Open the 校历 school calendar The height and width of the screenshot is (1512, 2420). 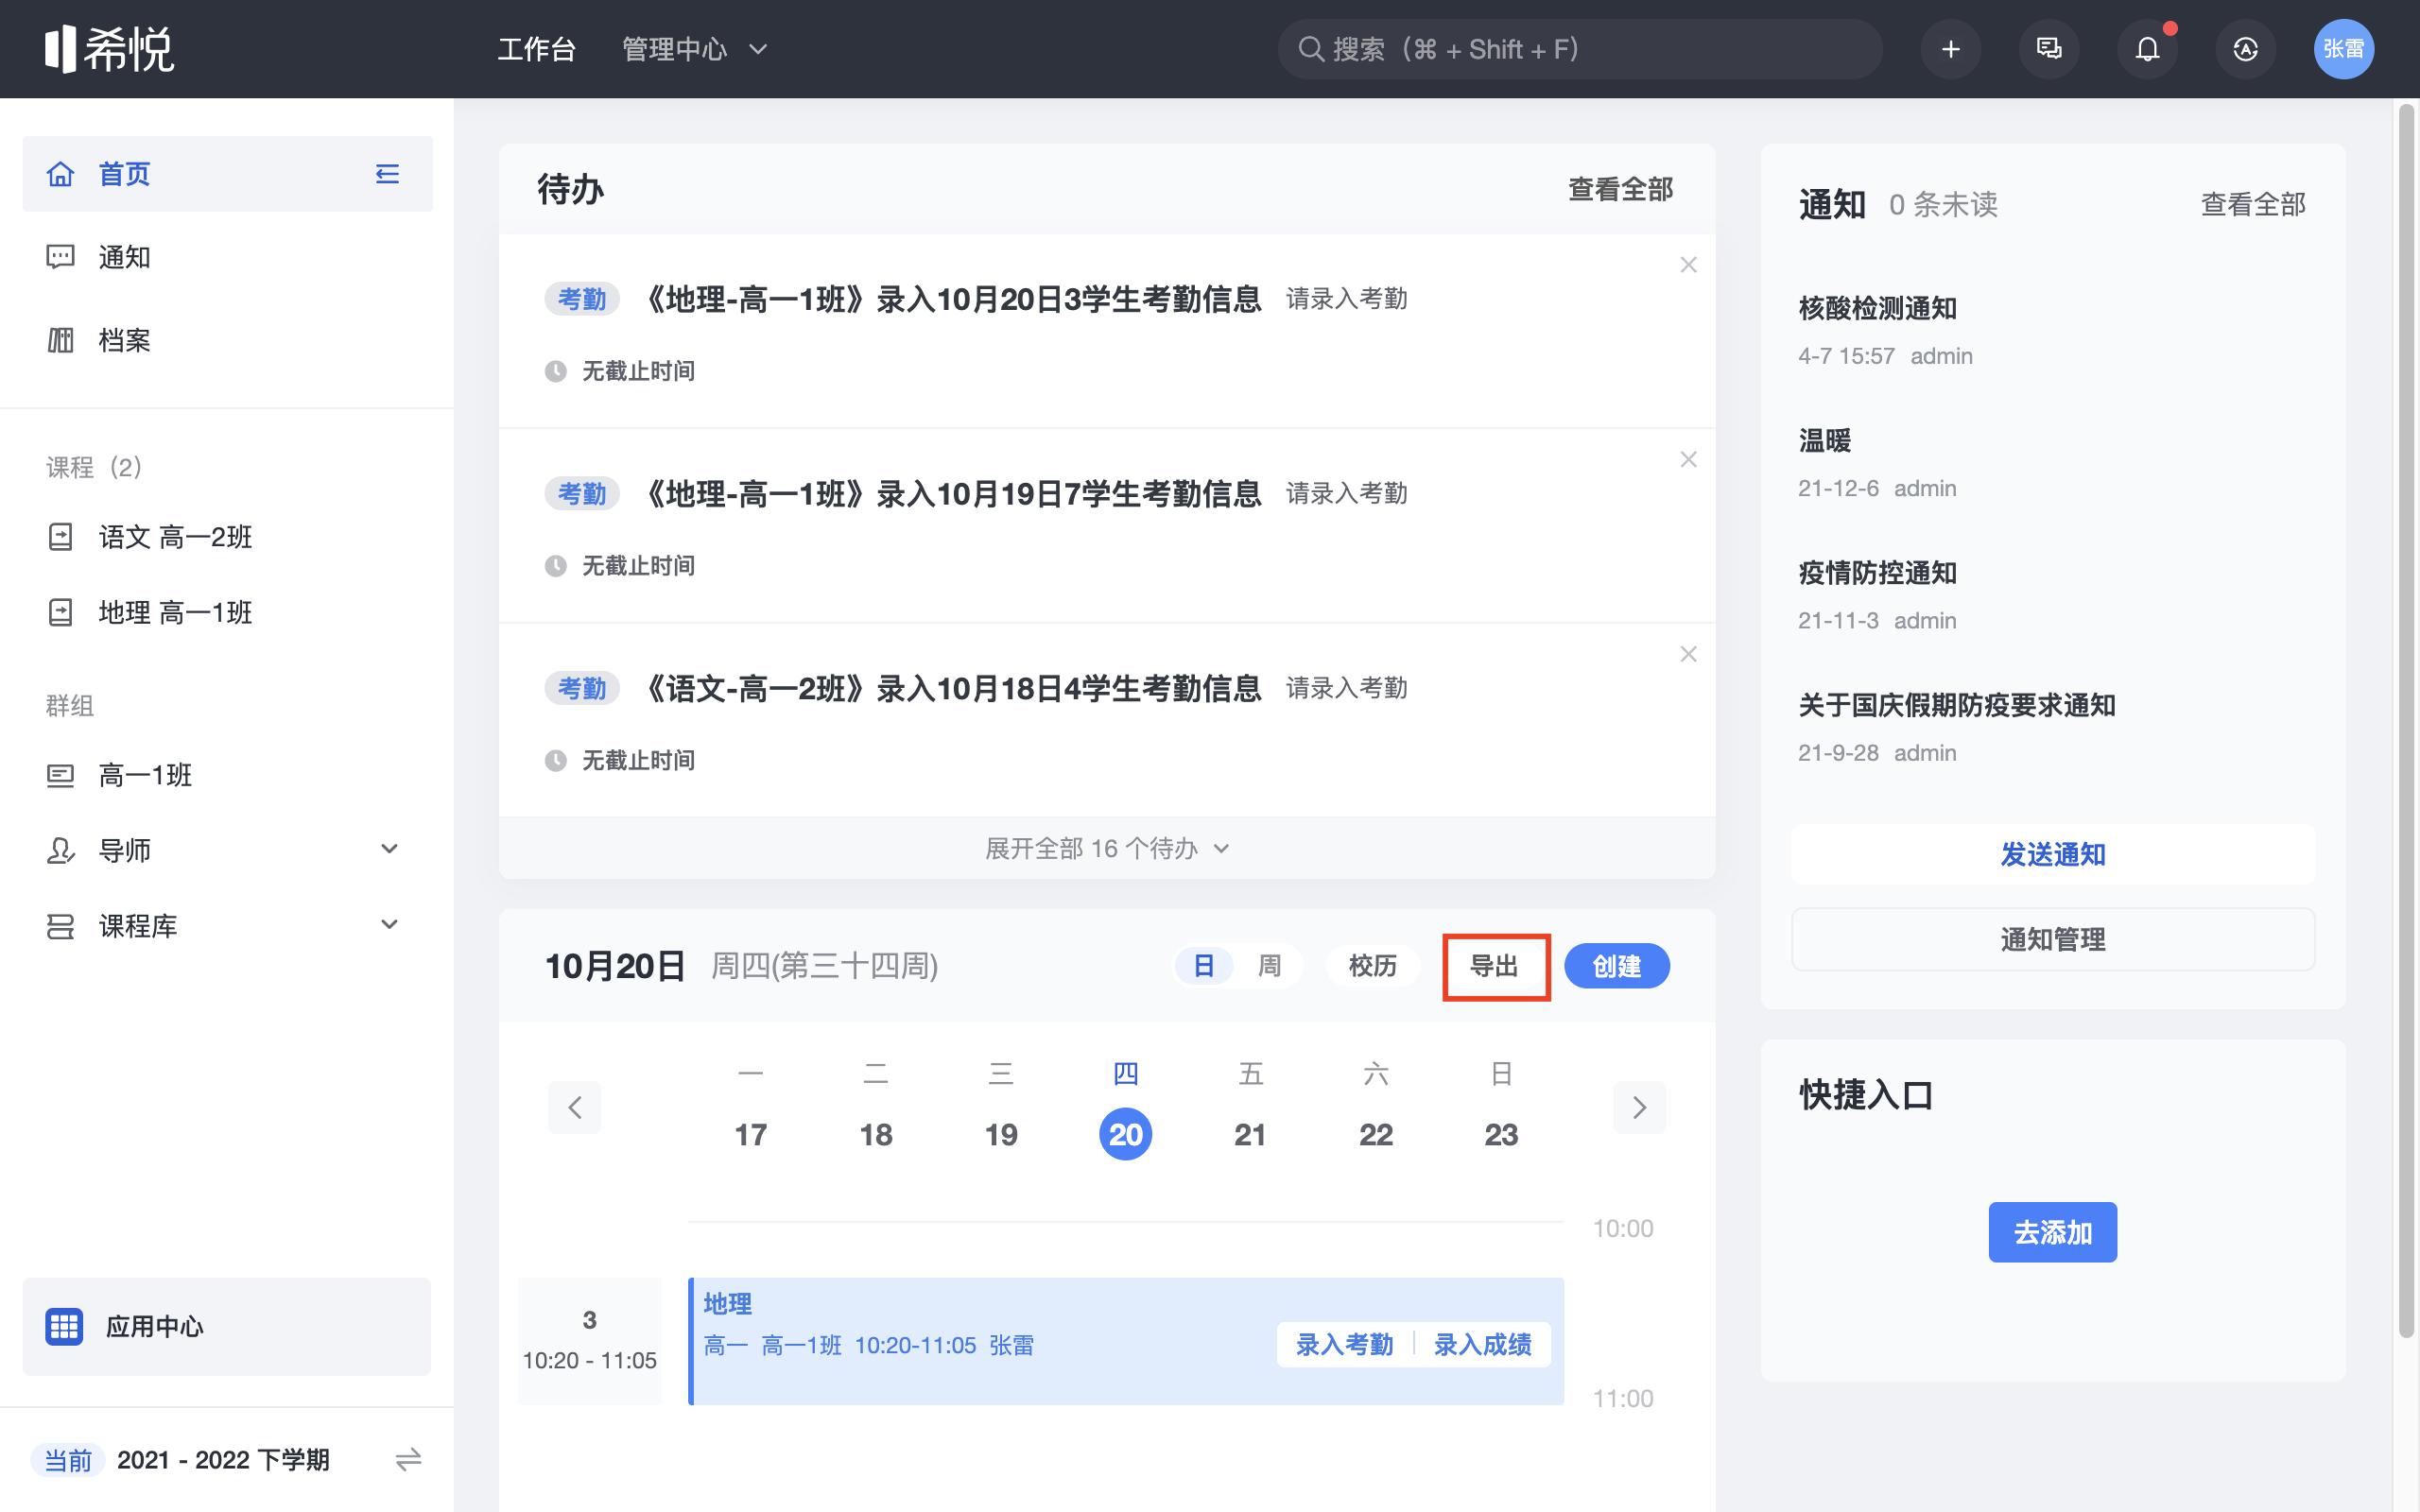coord(1372,966)
